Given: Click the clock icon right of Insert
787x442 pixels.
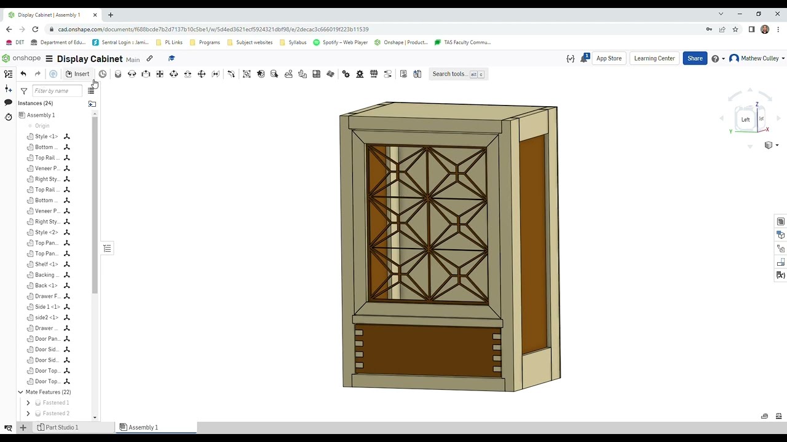Looking at the screenshot, I should [x=103, y=74].
